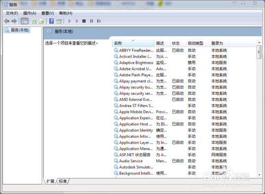
Task: Click the Stop Service square icon
Action: [84, 21]
